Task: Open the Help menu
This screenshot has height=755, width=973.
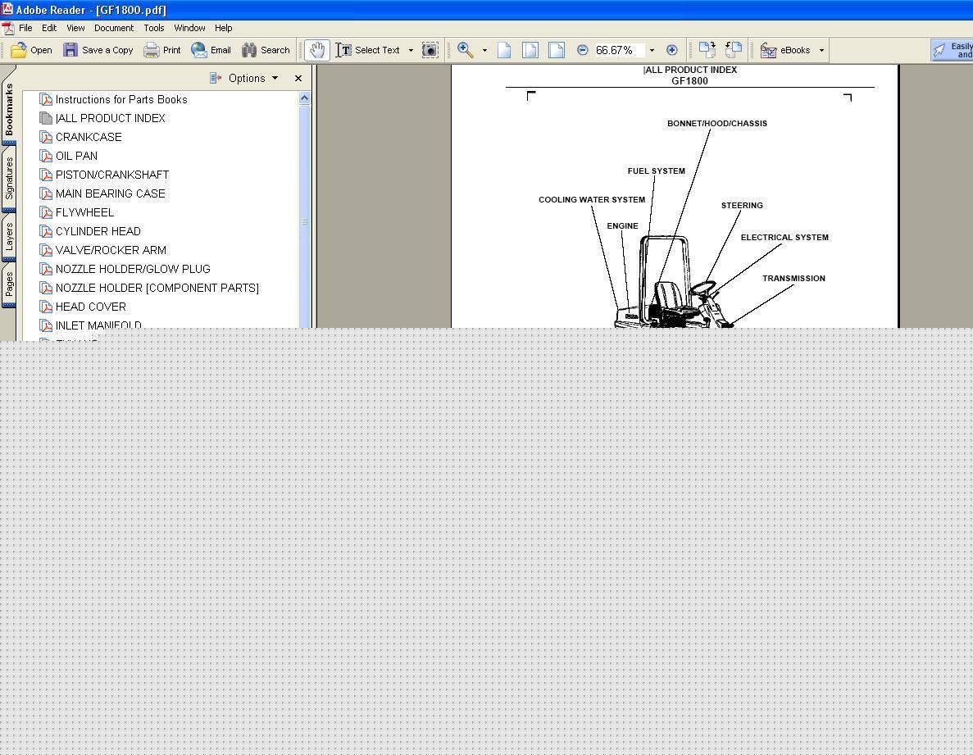Action: tap(224, 28)
